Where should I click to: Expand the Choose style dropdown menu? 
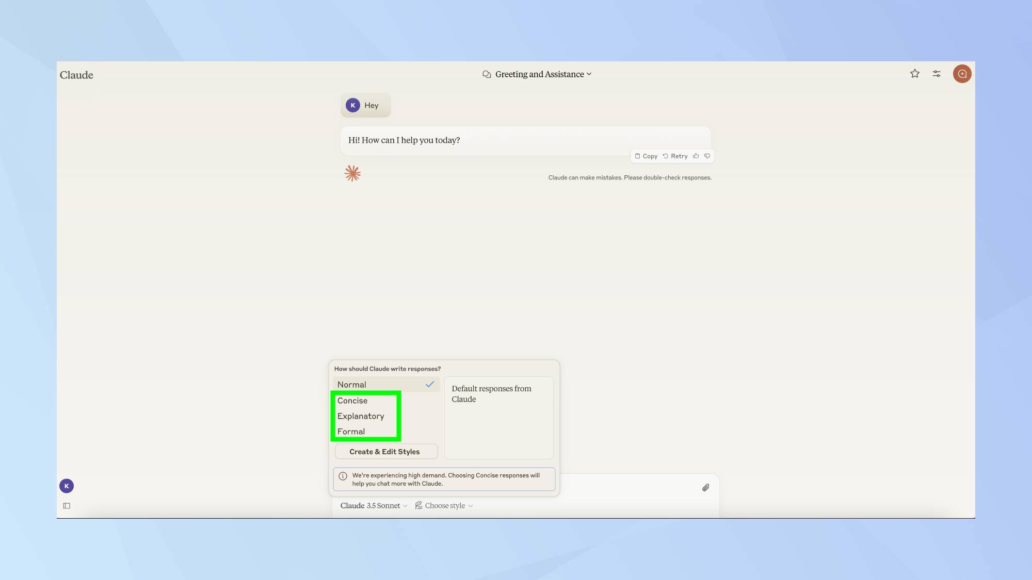pos(443,506)
